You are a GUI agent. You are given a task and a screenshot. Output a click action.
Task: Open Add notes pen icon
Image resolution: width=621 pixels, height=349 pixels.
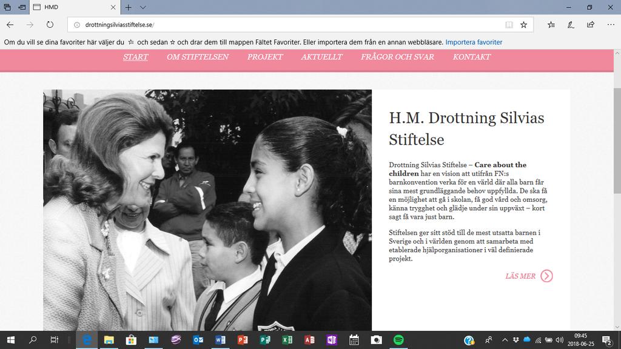pyautogui.click(x=571, y=24)
